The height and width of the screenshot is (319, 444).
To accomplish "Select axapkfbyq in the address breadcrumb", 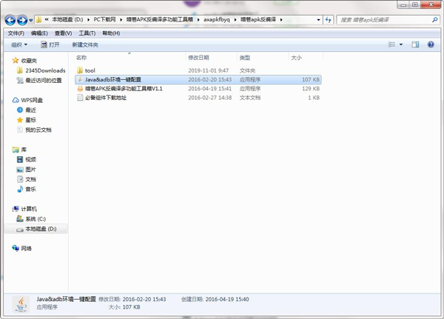I will point(217,19).
